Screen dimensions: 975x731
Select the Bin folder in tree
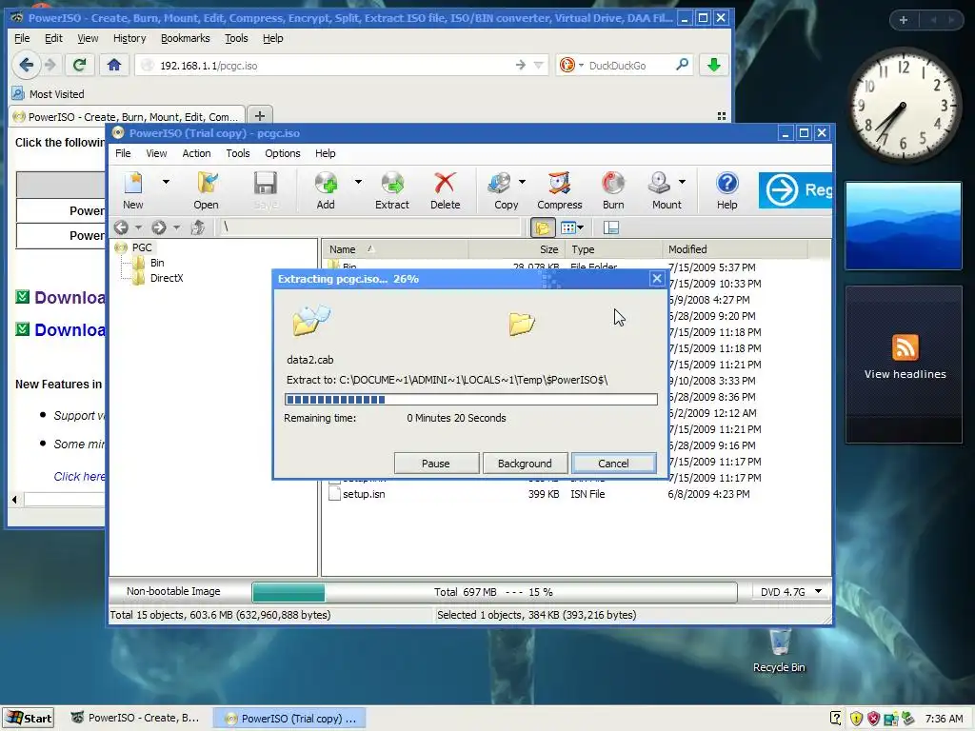click(x=157, y=263)
